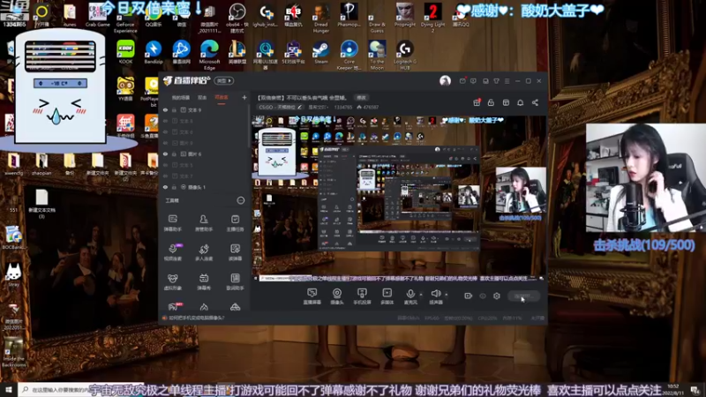Image resolution: width=706 pixels, height=397 pixels.
Task: Click the share icon in 直播伴侣 header
Action: coord(535,102)
